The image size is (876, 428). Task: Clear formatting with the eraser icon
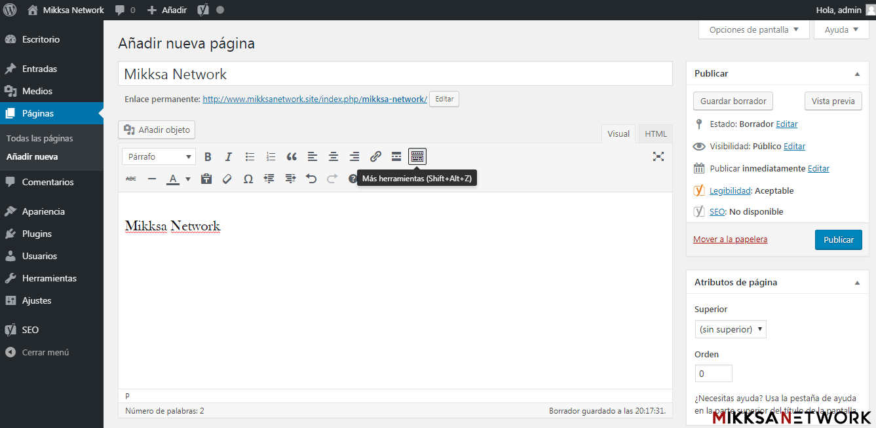[227, 179]
